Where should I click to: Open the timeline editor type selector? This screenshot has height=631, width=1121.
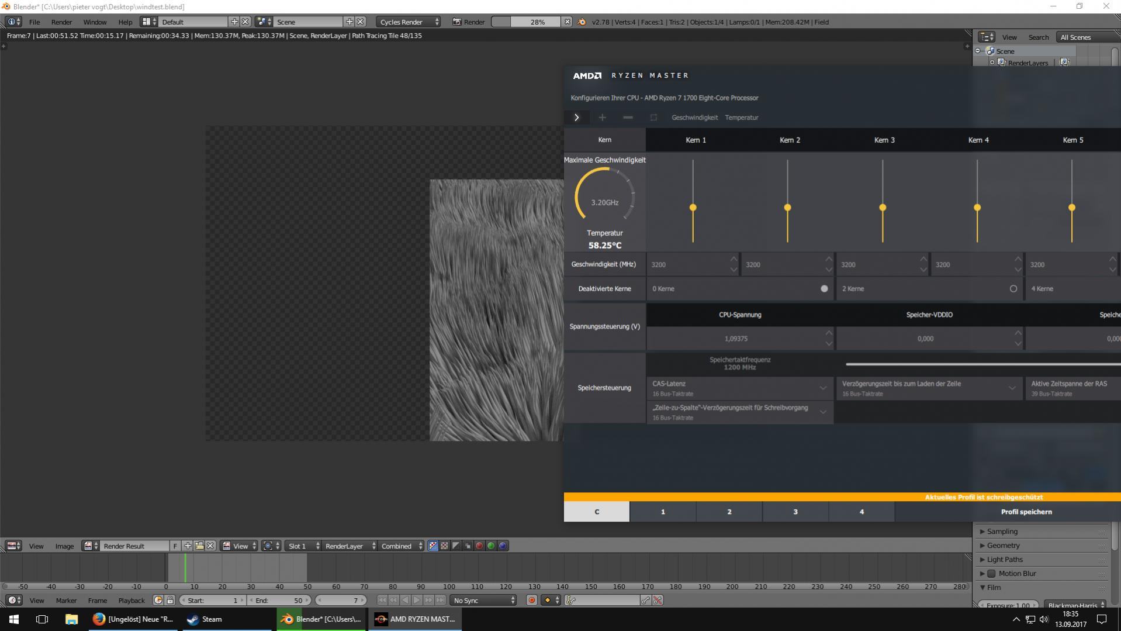13,600
